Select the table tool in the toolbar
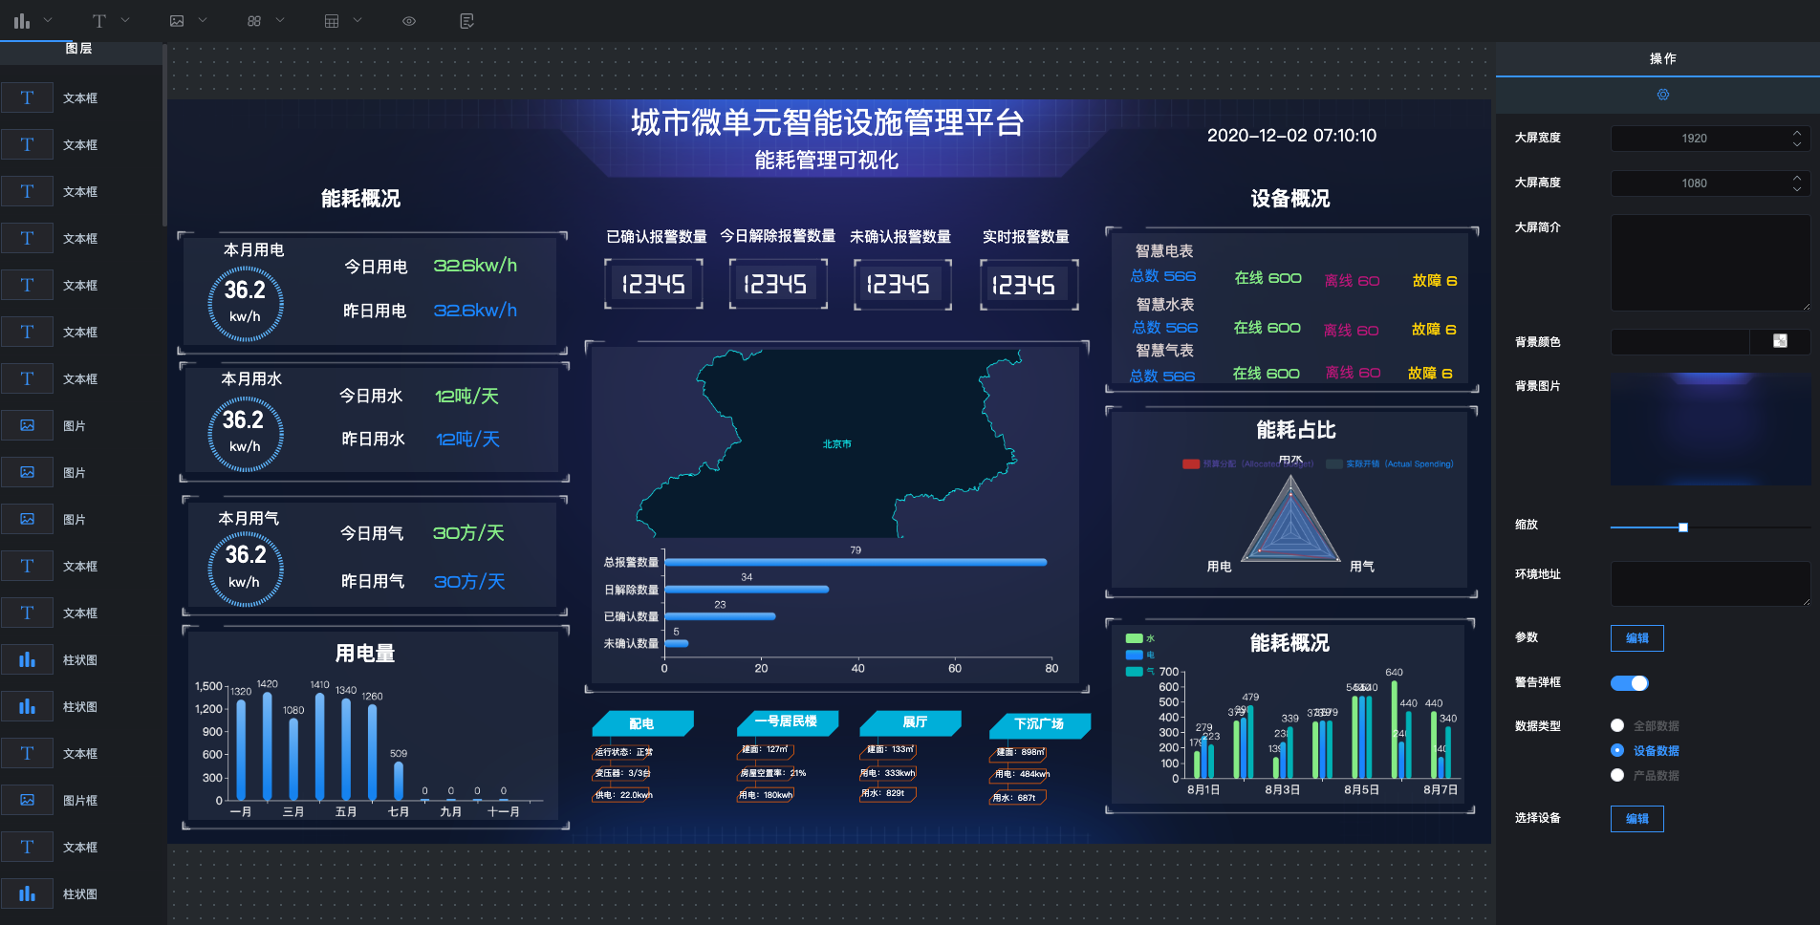The width and height of the screenshot is (1820, 925). [x=332, y=19]
